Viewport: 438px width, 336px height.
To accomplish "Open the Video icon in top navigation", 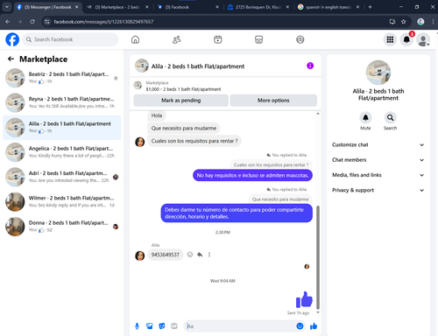I will [x=218, y=39].
